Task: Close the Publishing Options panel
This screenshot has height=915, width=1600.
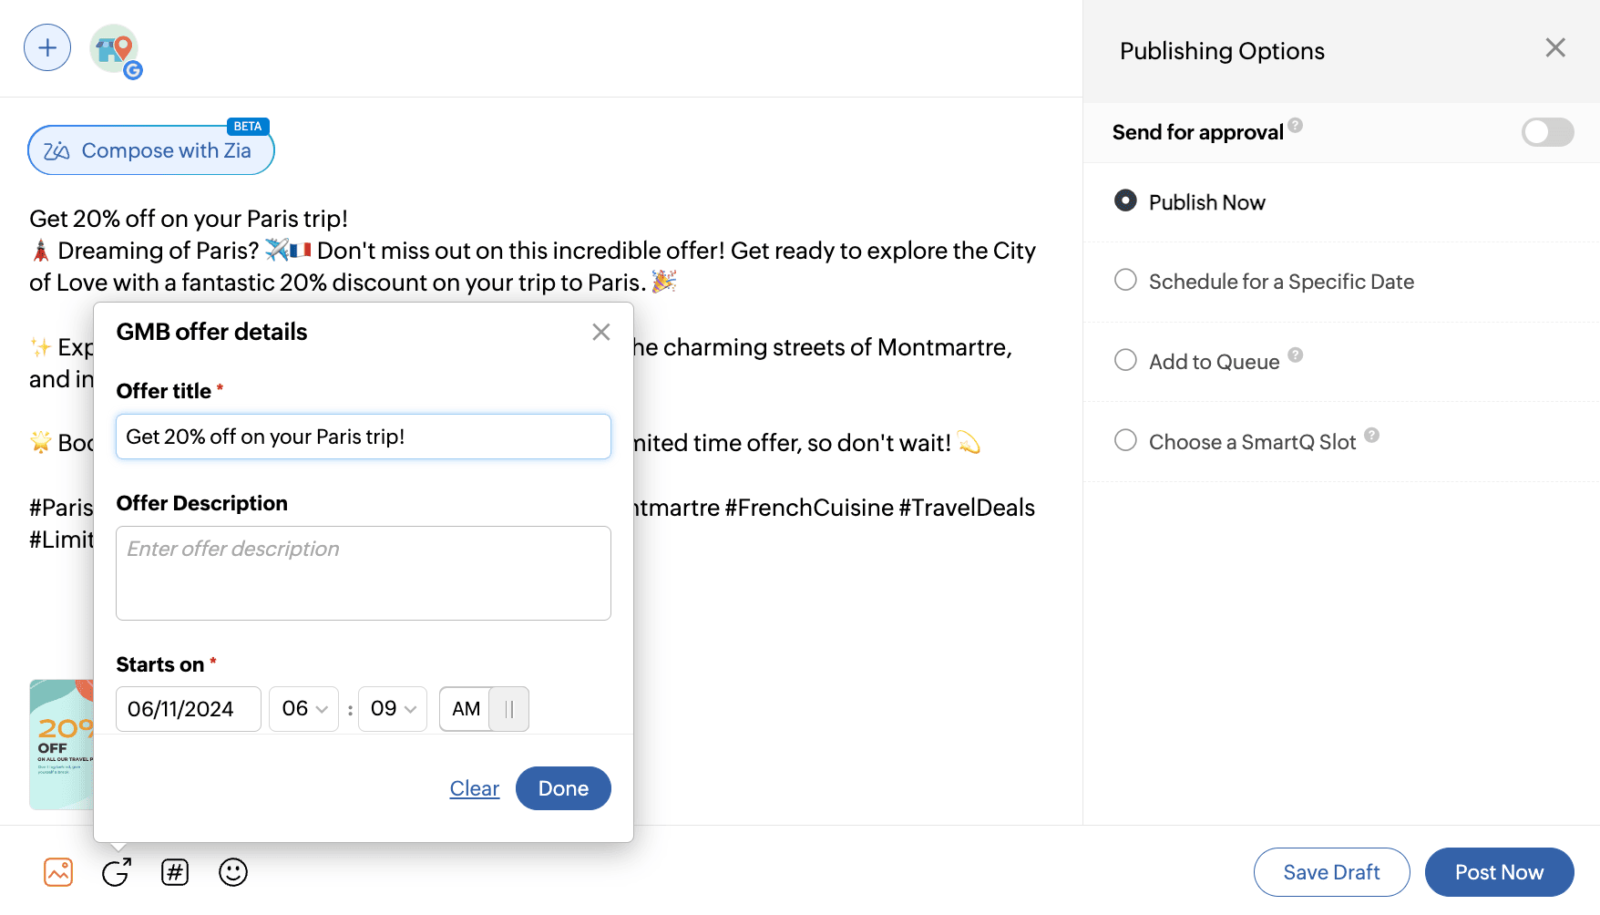Action: 1555,47
